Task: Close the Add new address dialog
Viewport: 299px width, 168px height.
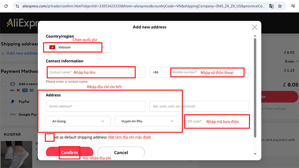Action: coord(255,27)
